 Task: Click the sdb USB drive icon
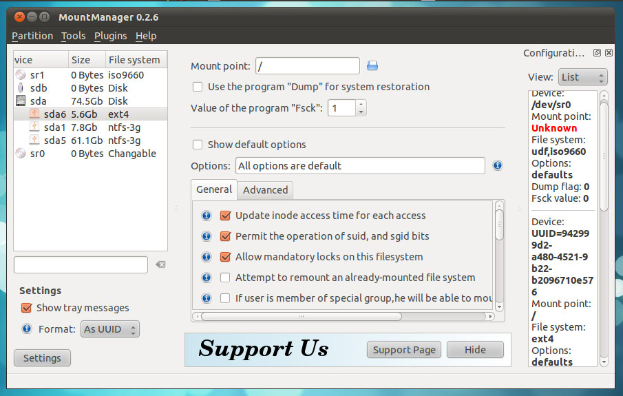pos(21,88)
